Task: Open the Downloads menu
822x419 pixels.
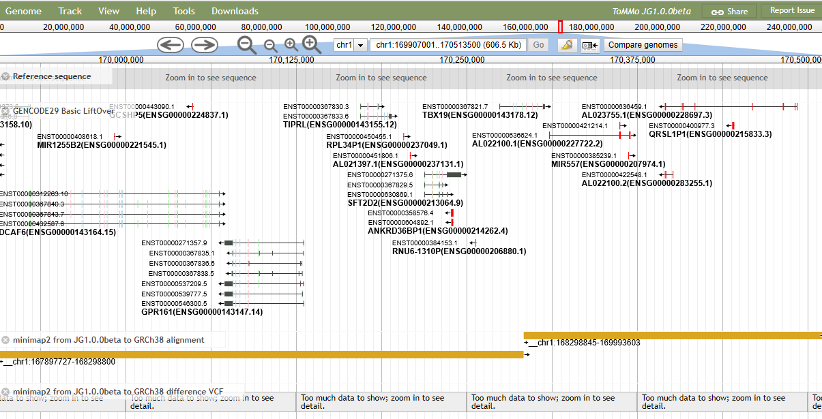Action: [235, 11]
